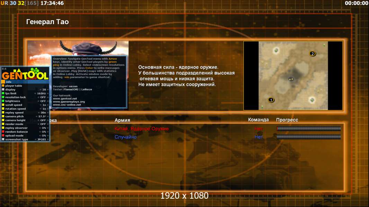Click the double-star marker at map center
Screen dimensions: 369x207
pyautogui.click(x=291, y=79)
